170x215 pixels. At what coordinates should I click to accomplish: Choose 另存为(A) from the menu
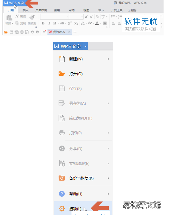point(83,103)
